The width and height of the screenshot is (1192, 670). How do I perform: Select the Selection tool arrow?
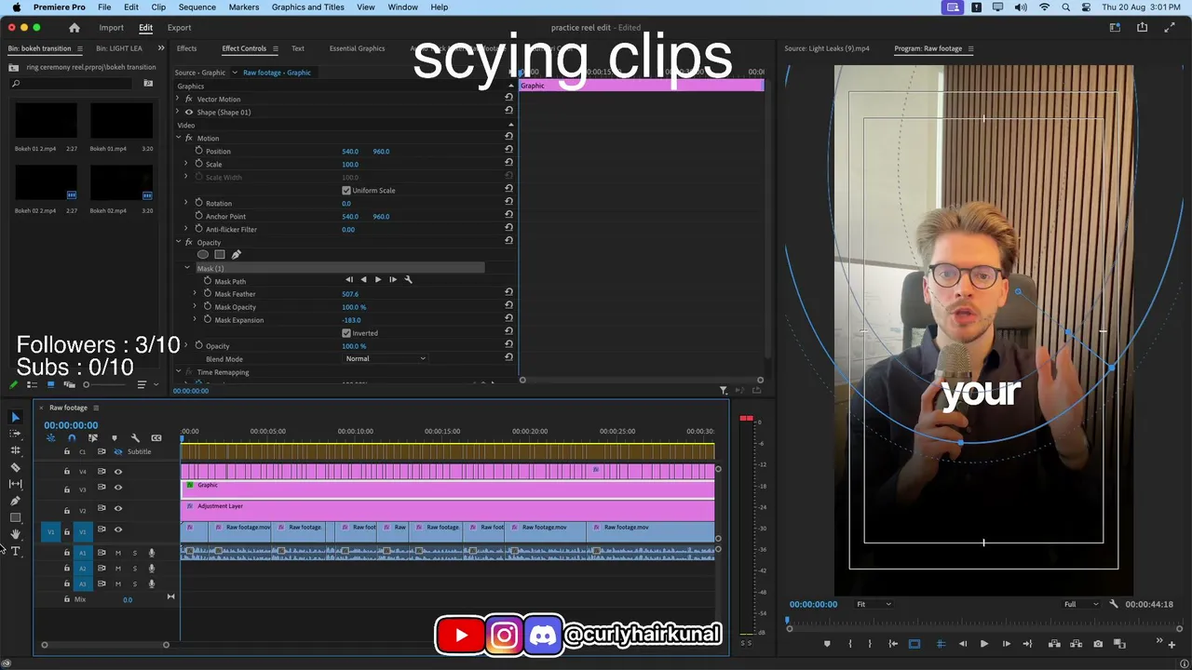(x=15, y=417)
